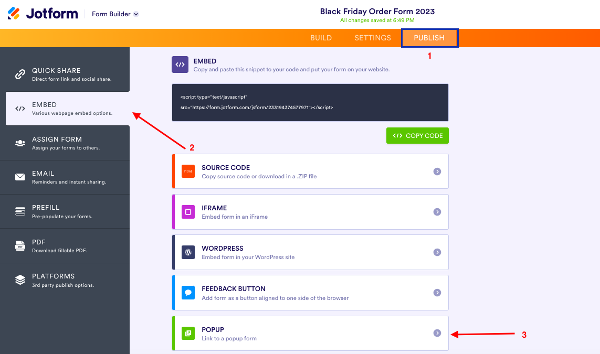Click the Jotform wordmark

tap(52, 14)
